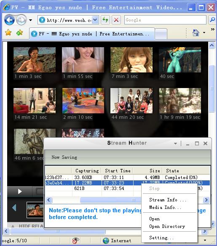Viewport: 217px width, 246px height.
Task: Sort by the Capturing column header
Action: [x=87, y=171]
